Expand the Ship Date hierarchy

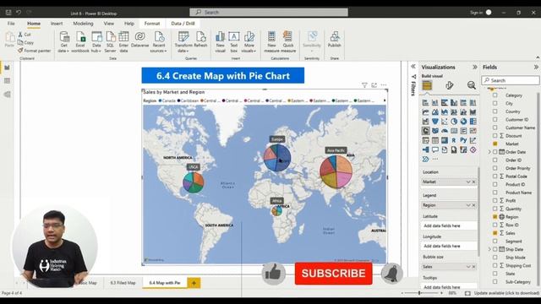pyautogui.click(x=489, y=249)
